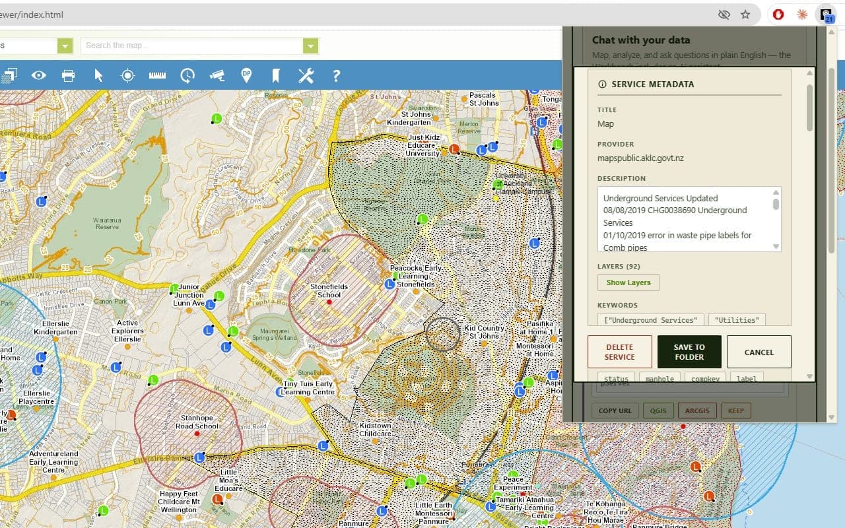Open the layers stack tool in map toolbar

9,76
